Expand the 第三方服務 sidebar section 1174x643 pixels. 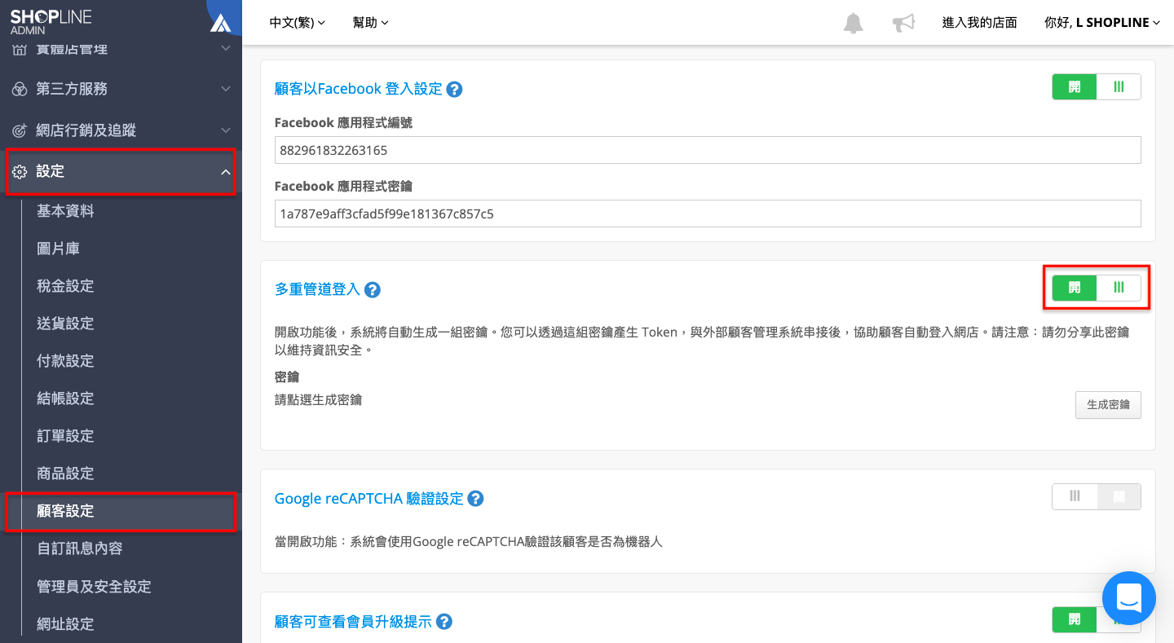point(121,89)
